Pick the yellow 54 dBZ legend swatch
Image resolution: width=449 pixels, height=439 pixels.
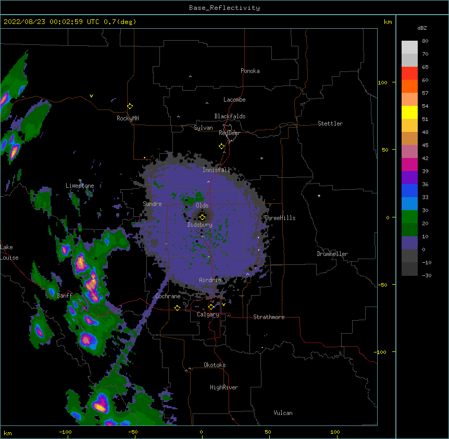409,112
